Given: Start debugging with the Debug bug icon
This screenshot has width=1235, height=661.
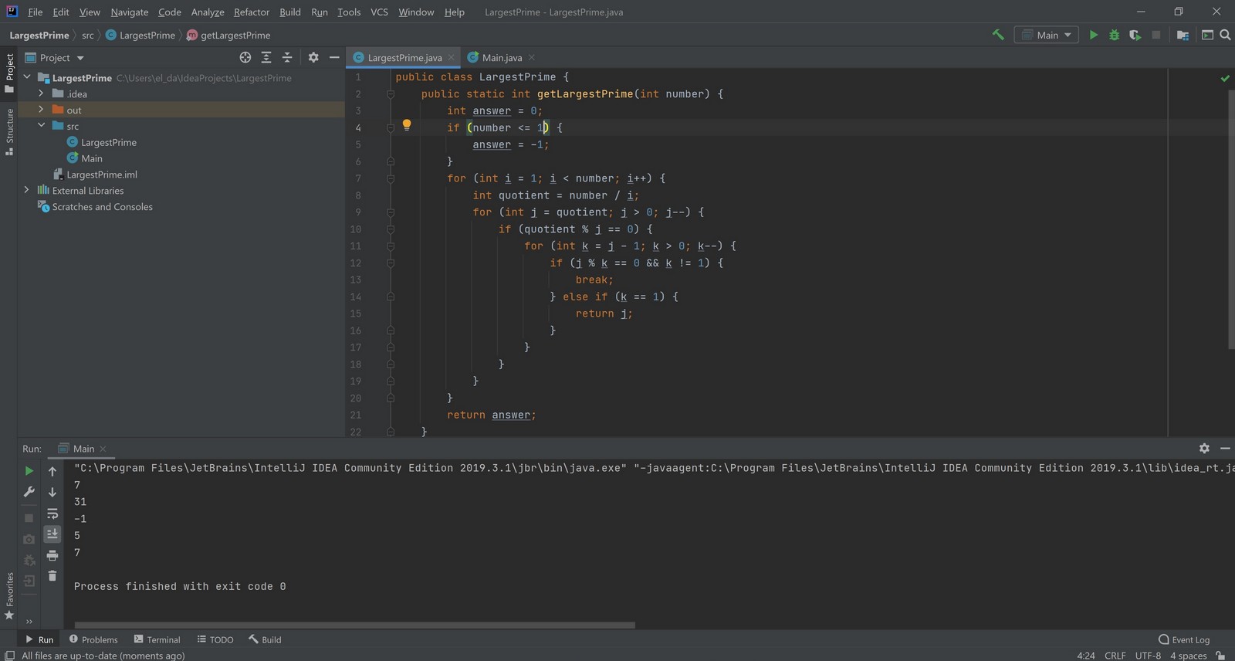Looking at the screenshot, I should pyautogui.click(x=1114, y=35).
